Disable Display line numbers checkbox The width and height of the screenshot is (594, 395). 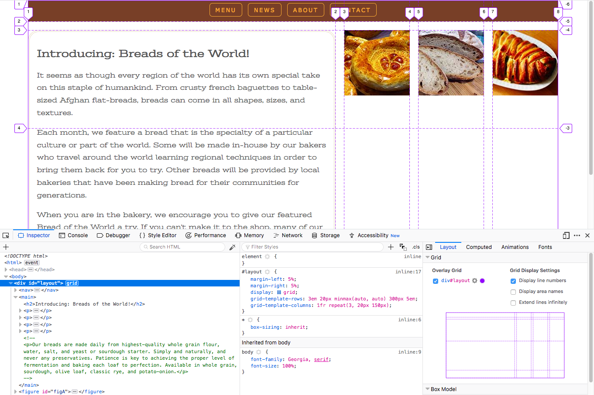click(513, 281)
